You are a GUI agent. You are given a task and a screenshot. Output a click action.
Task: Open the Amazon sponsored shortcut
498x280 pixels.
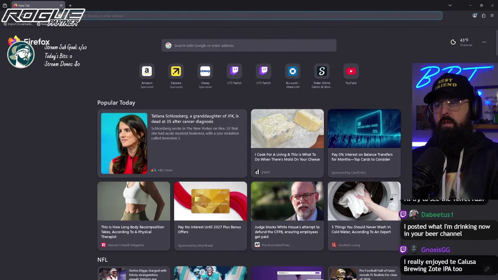tap(147, 72)
